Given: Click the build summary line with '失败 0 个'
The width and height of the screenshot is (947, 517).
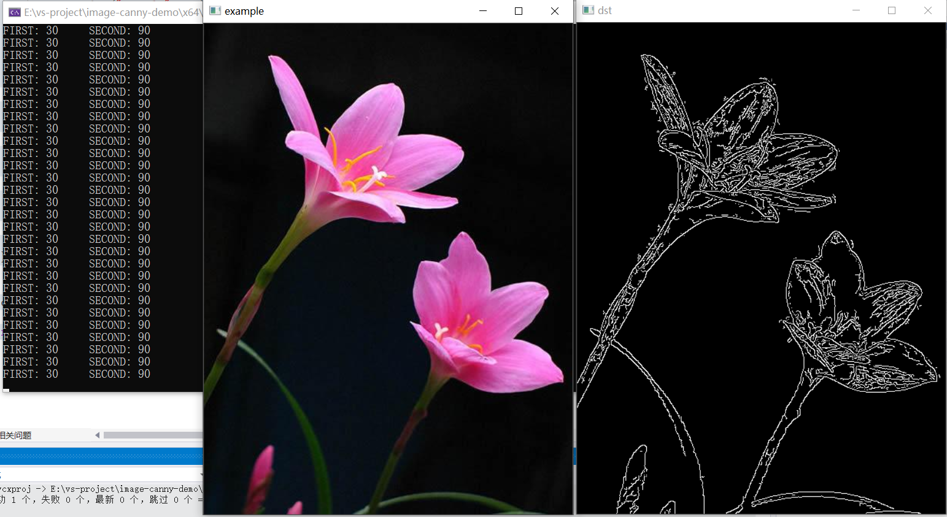Looking at the screenshot, I should (x=101, y=500).
